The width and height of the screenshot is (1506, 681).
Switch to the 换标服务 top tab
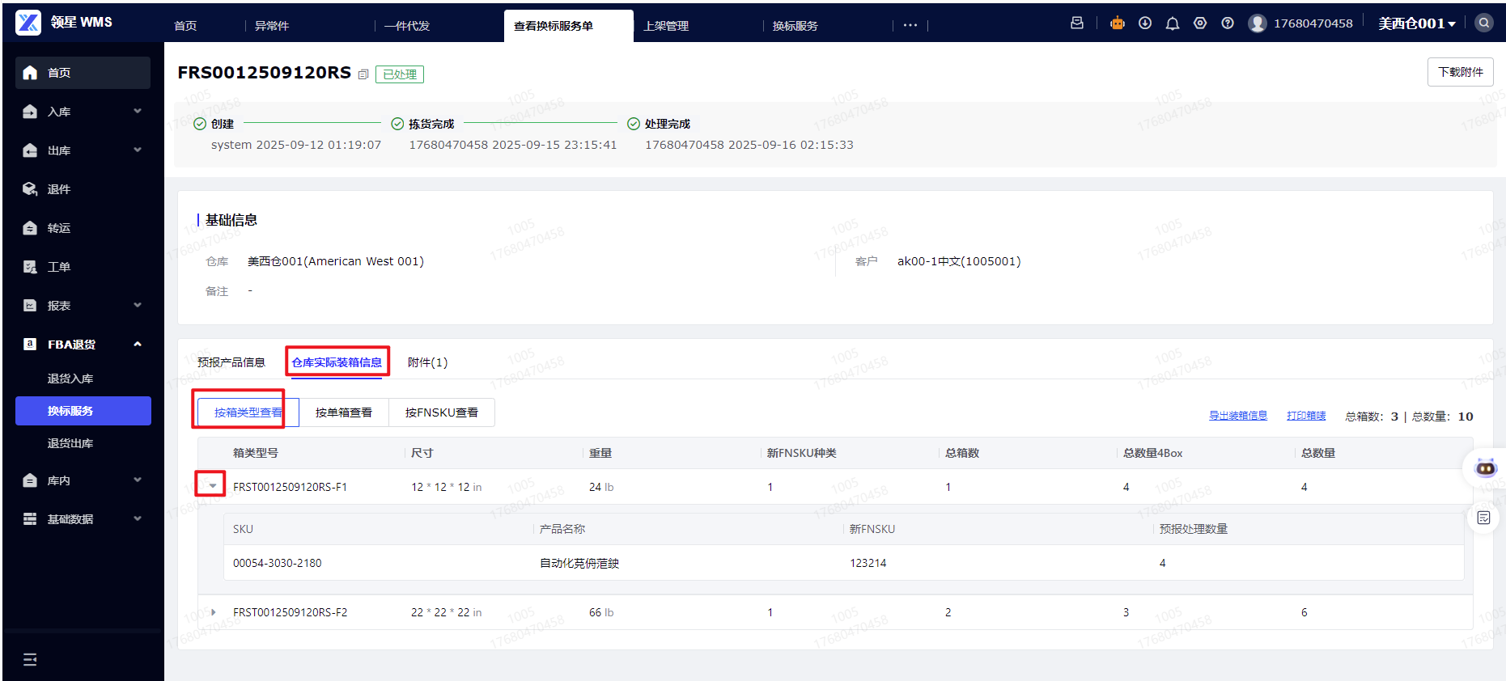coord(795,26)
